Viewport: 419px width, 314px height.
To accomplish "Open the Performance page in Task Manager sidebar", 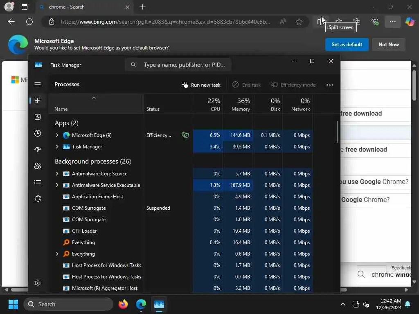I will coord(38,117).
